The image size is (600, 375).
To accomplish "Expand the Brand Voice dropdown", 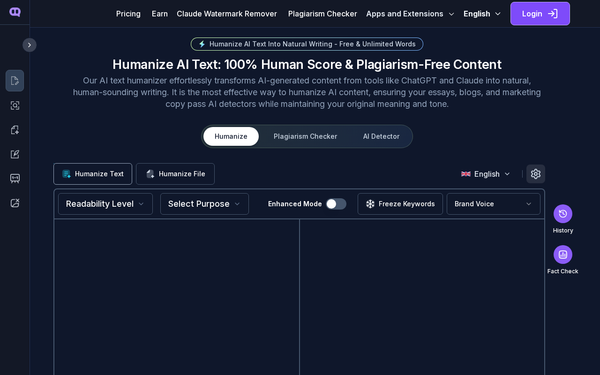I will (493, 204).
